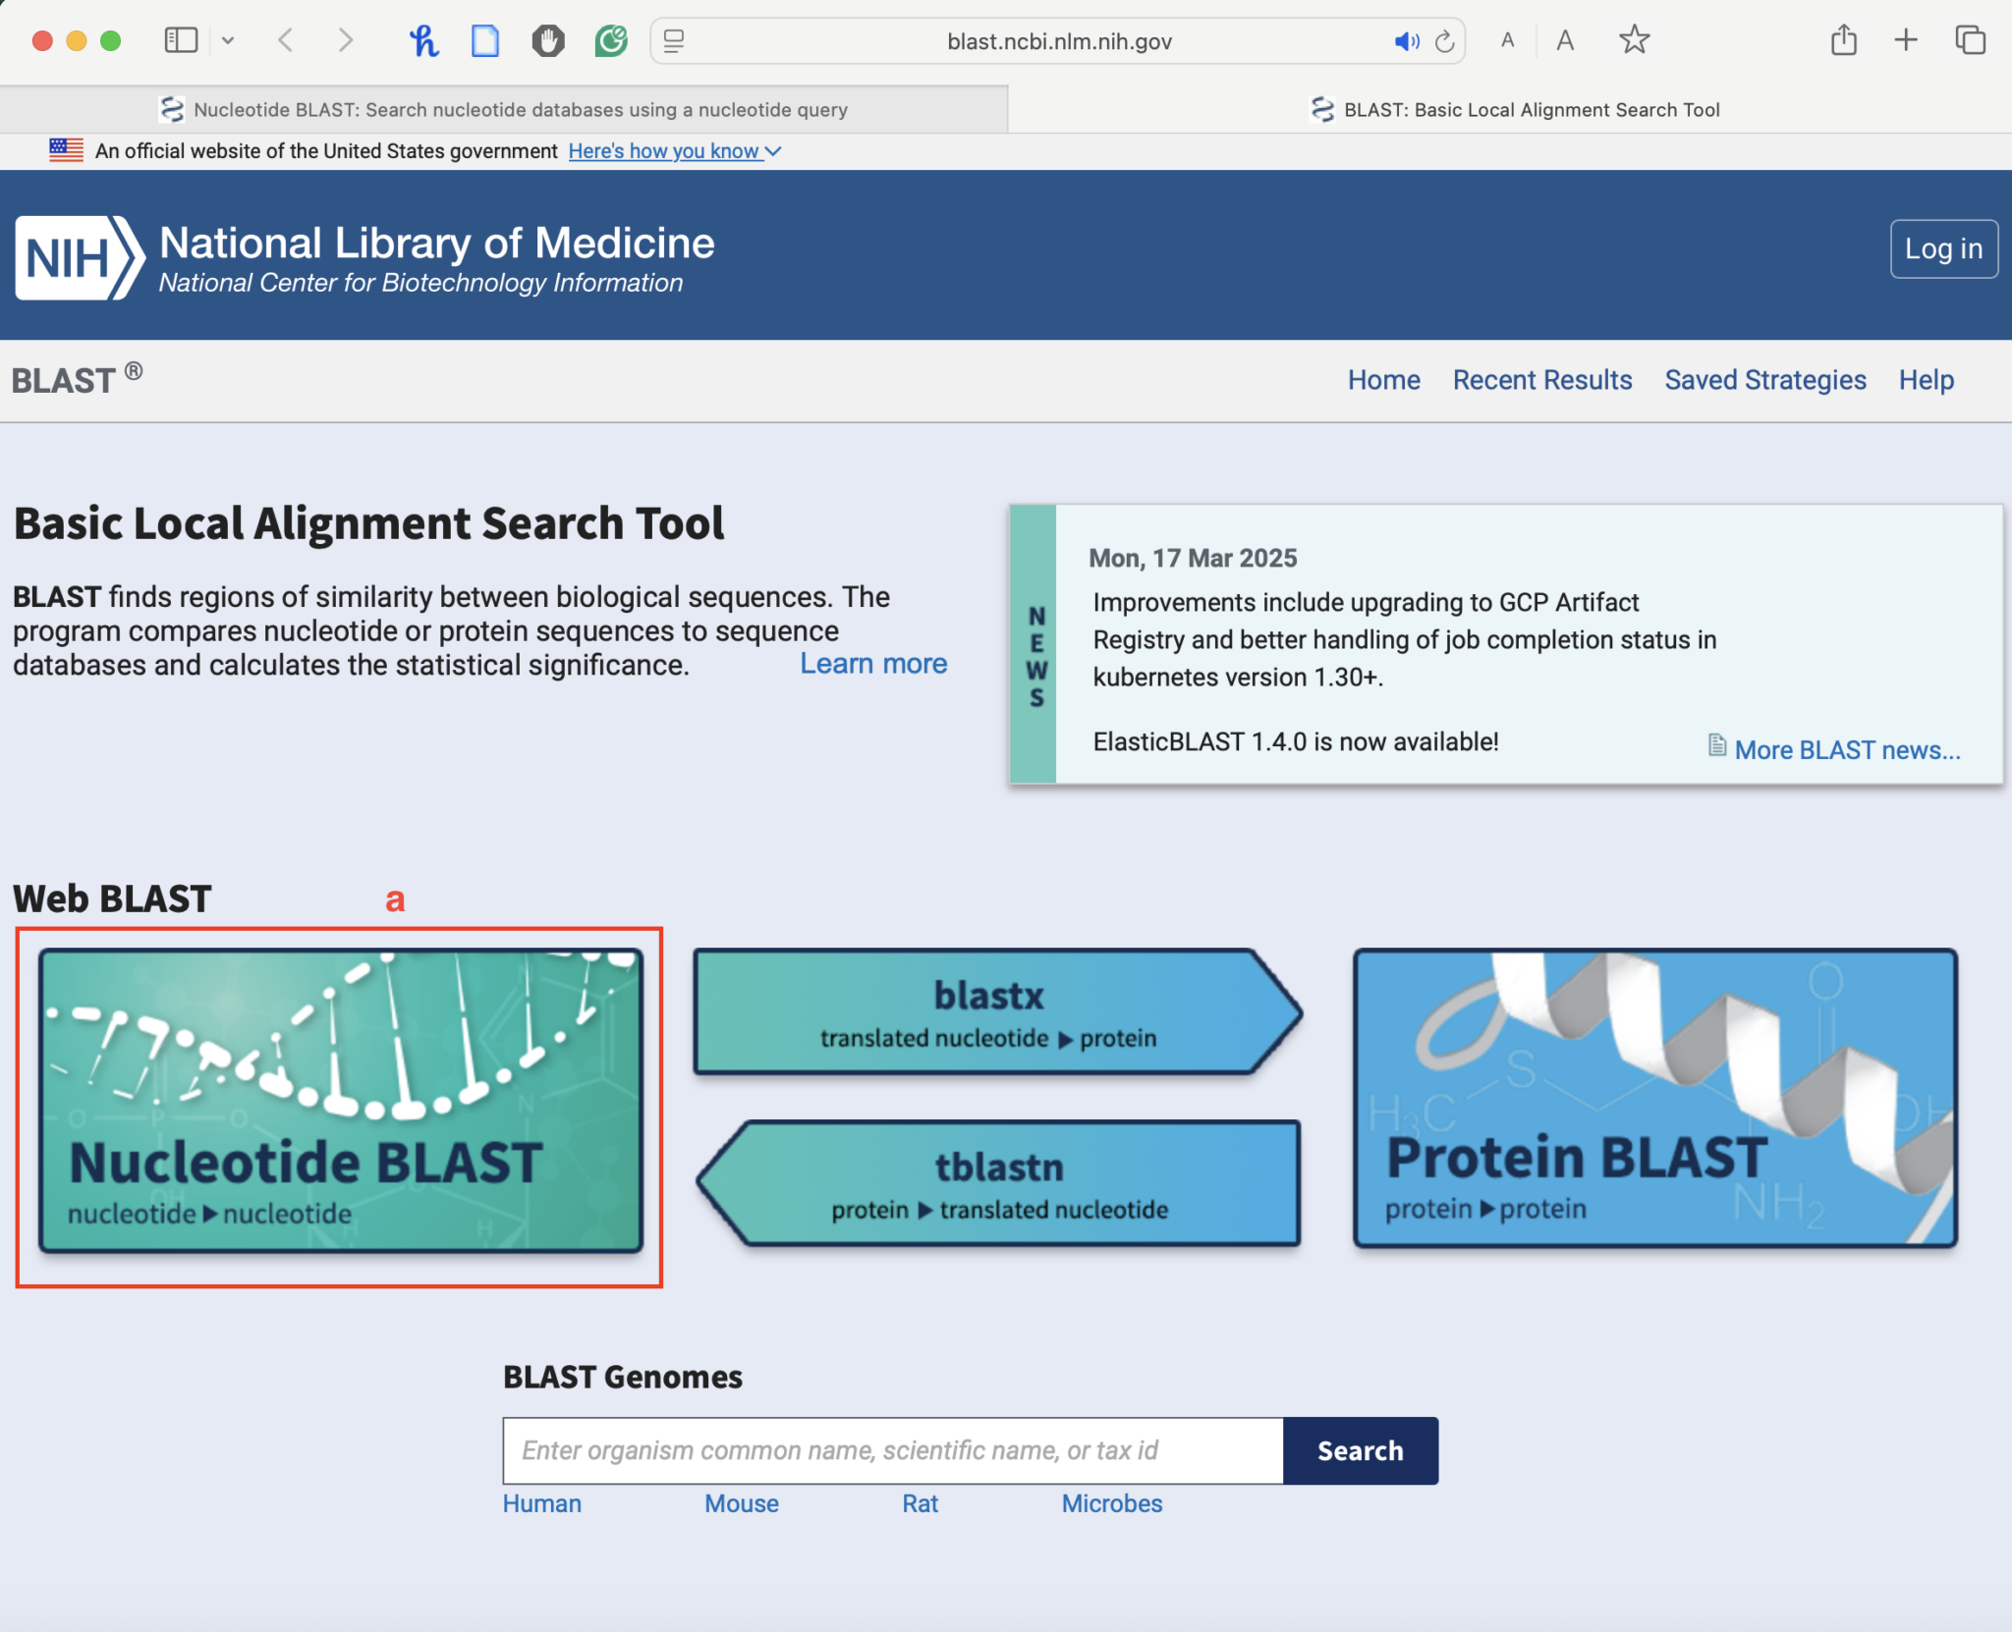Increase the page text size

1566,40
